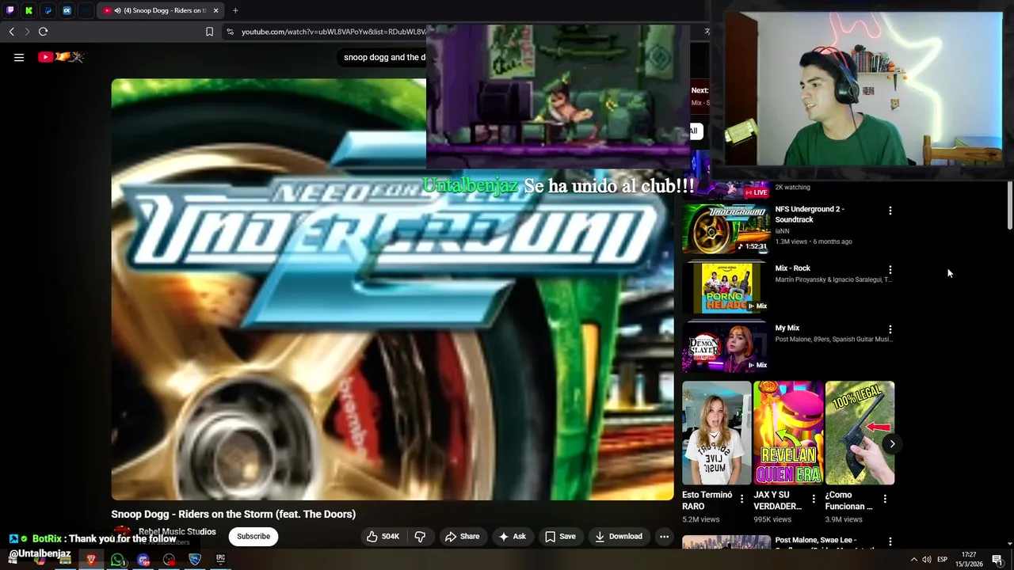Open the clock showing 17:27
Screen dimensions: 1014x570
tap(969, 560)
